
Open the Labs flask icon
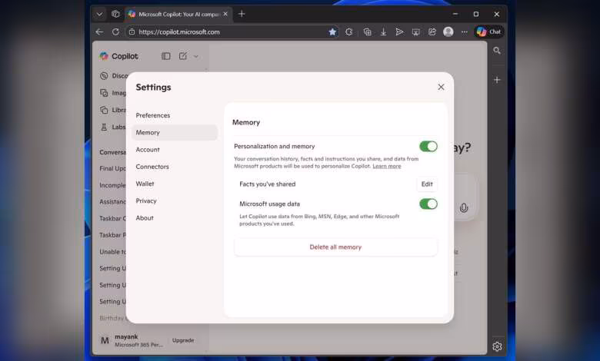pos(104,128)
